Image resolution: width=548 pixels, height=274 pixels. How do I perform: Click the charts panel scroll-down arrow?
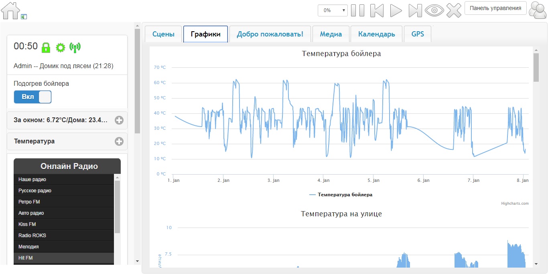point(536,264)
